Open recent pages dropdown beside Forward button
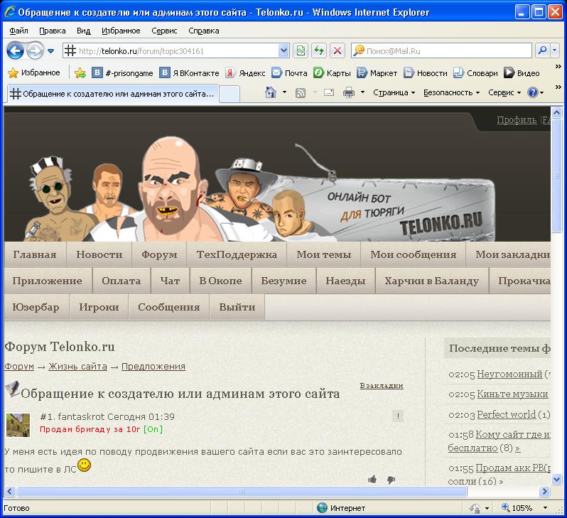Viewport: 567px width, 518px height. tap(51, 51)
